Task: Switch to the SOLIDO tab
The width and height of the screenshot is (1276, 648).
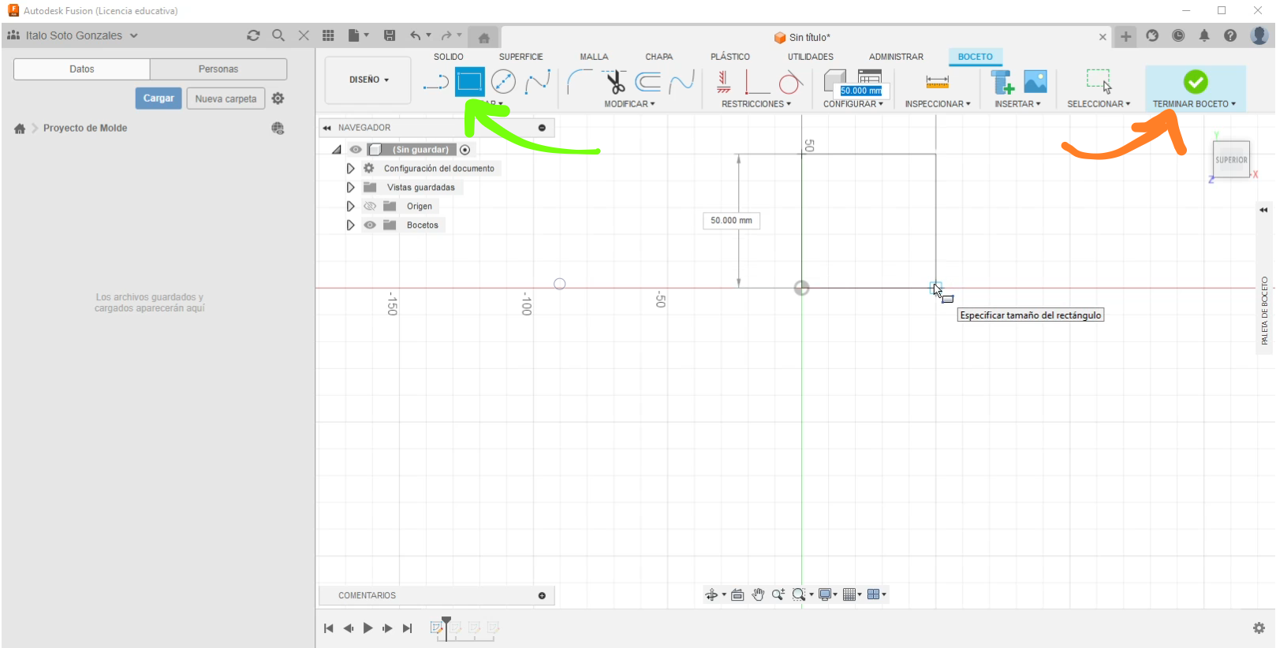Action: click(x=449, y=57)
